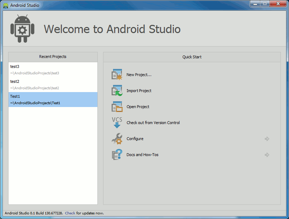289x219 pixels.
Task: Click the path ~\AndroidStudioProjects\Test1
Action: (x=35, y=103)
